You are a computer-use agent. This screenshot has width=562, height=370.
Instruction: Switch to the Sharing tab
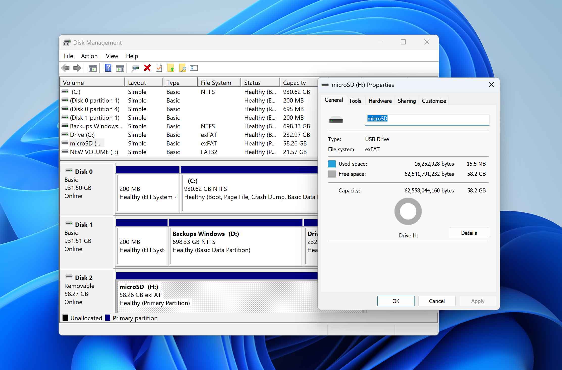pos(406,101)
